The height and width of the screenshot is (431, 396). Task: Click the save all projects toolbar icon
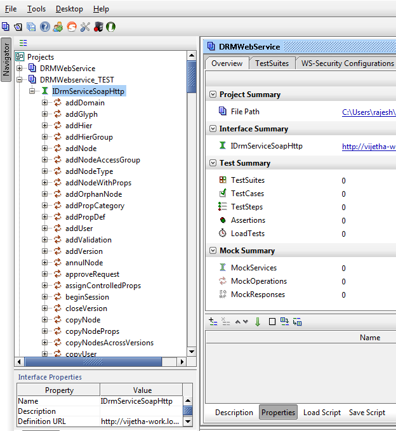click(31, 27)
